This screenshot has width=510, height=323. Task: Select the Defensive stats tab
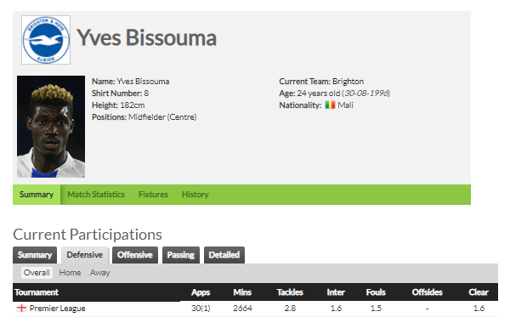[x=84, y=255]
